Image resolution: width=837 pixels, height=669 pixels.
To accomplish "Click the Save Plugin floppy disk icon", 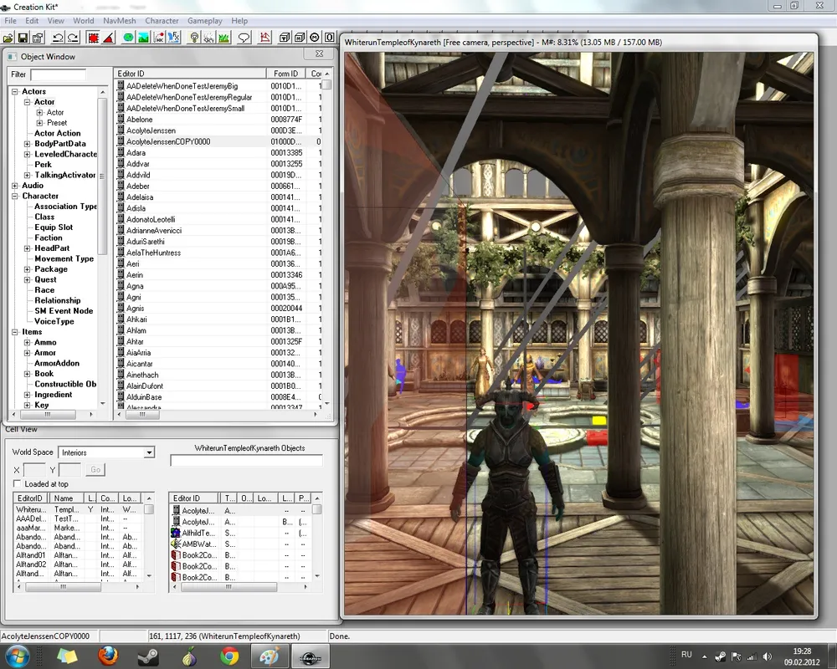I will click(x=23, y=38).
